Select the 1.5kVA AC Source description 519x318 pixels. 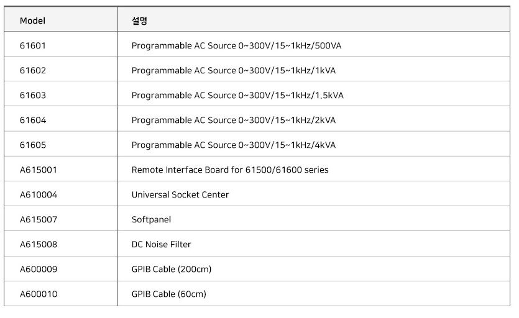click(237, 95)
